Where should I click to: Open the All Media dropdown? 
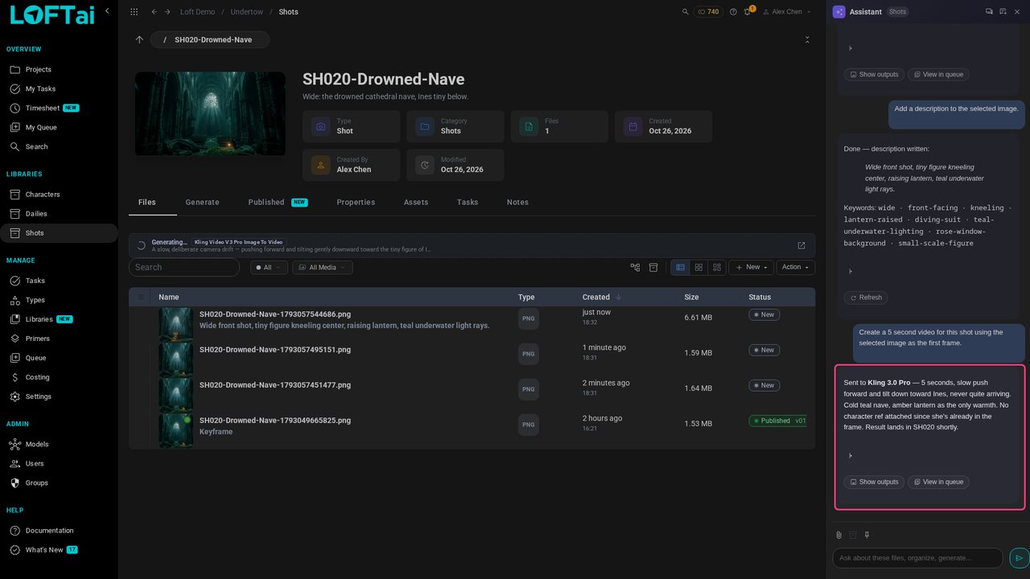tap(322, 267)
